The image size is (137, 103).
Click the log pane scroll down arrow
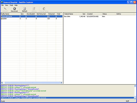[x=135, y=98]
